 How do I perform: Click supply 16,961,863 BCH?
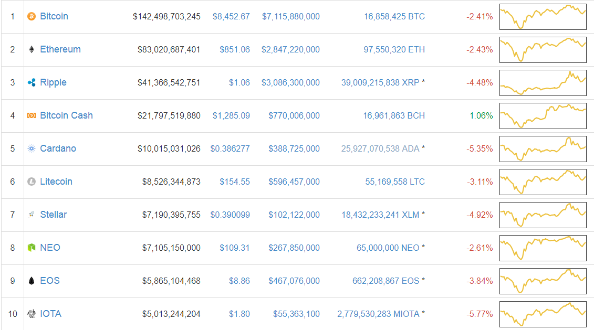394,116
